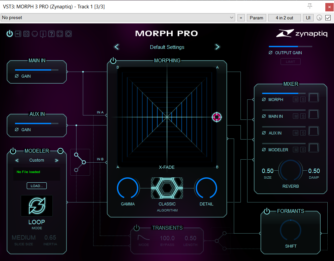Enable the LIMIT button under OUTPUT GAIN
Image resolution: width=334 pixels, height=261 pixels.
point(290,62)
